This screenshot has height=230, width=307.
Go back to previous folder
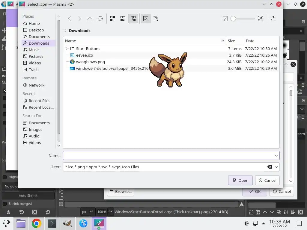coord(70,19)
